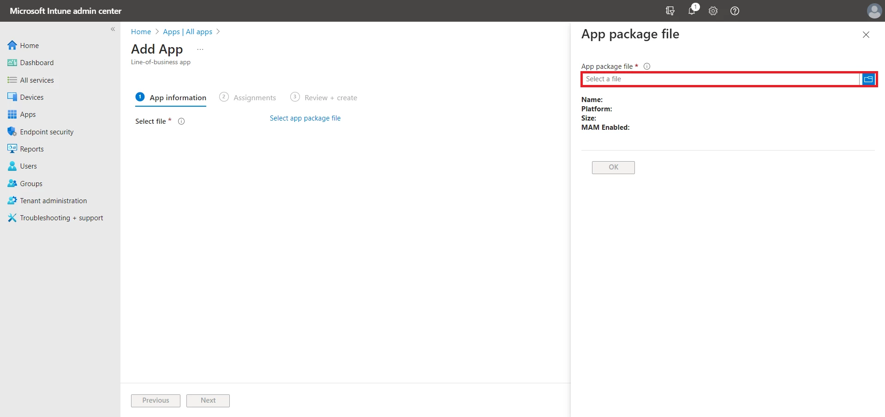Image resolution: width=885 pixels, height=417 pixels.
Task: Click the Help question mark icon
Action: click(x=735, y=11)
